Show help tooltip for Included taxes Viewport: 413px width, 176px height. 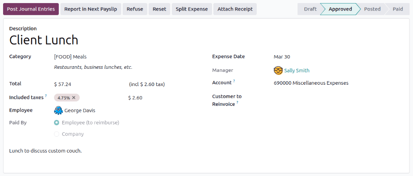(x=46, y=96)
